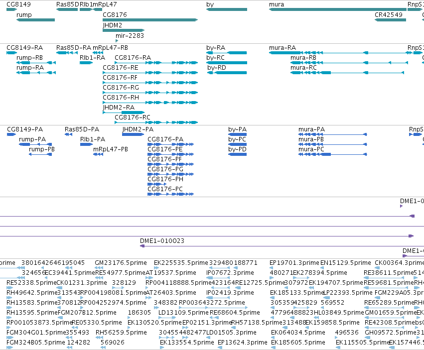Select EST EP13624.3prime label
Image resolution: width=424 pixels, height=350 pixels.
tap(243, 343)
